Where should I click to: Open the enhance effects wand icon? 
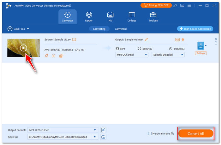point(46,56)
